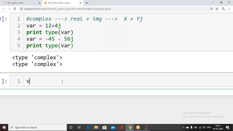Launch Microsoft Edge from the taskbar

(88, 127)
